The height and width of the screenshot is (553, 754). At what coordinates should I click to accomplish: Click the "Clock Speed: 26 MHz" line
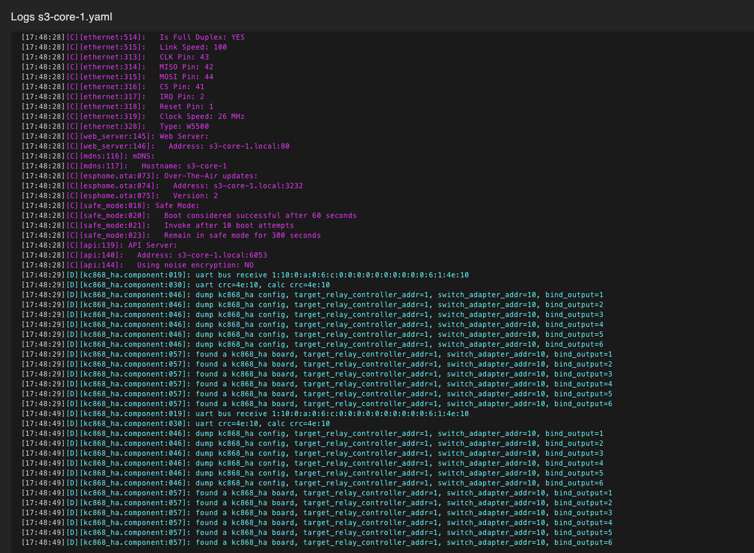[202, 117]
